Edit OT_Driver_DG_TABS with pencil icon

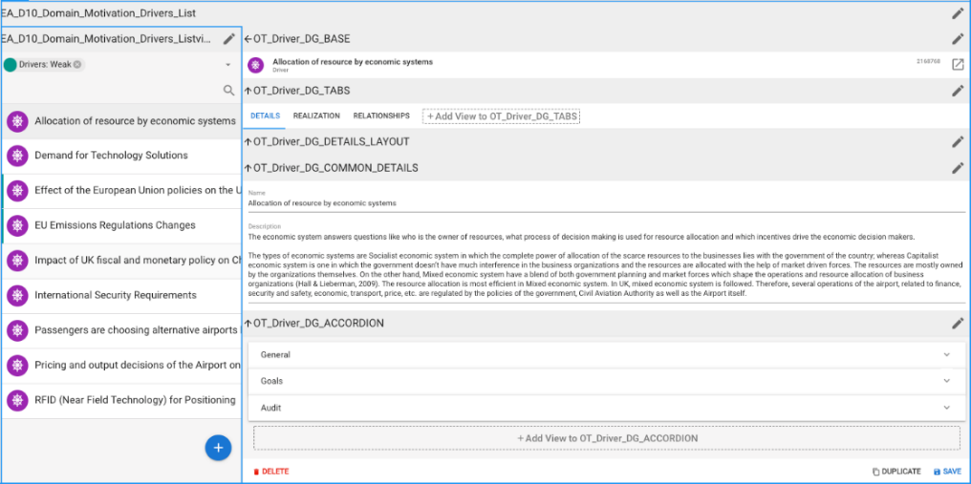coord(958,91)
